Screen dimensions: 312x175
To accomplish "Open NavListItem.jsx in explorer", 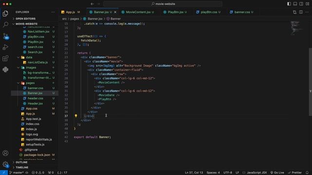I will click(x=39, y=32).
